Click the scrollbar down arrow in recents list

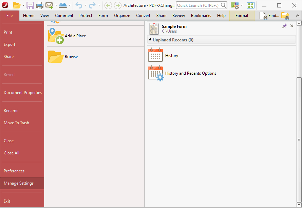tap(299, 205)
